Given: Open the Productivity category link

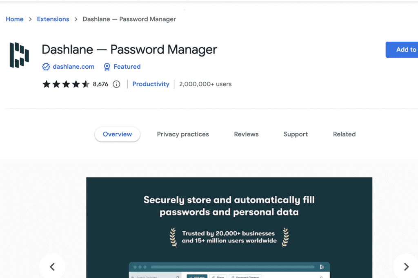Looking at the screenshot, I should click(151, 84).
